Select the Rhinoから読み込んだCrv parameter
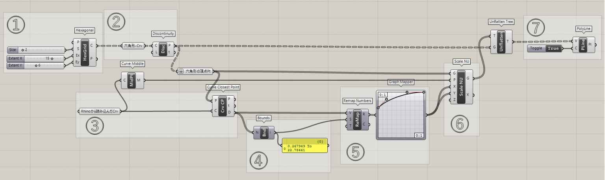This screenshot has height=180, width=605. click(99, 111)
